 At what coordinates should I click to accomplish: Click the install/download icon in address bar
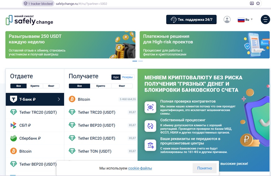pos(252,3)
